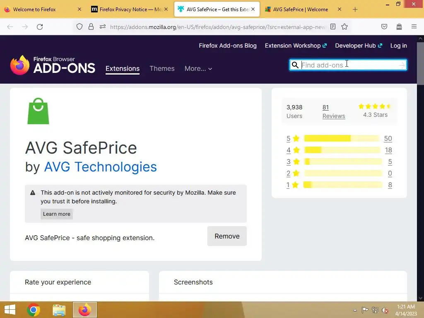Image resolution: width=424 pixels, height=318 pixels.
Task: Open Firefox Add-ons Blog link
Action: pyautogui.click(x=228, y=46)
